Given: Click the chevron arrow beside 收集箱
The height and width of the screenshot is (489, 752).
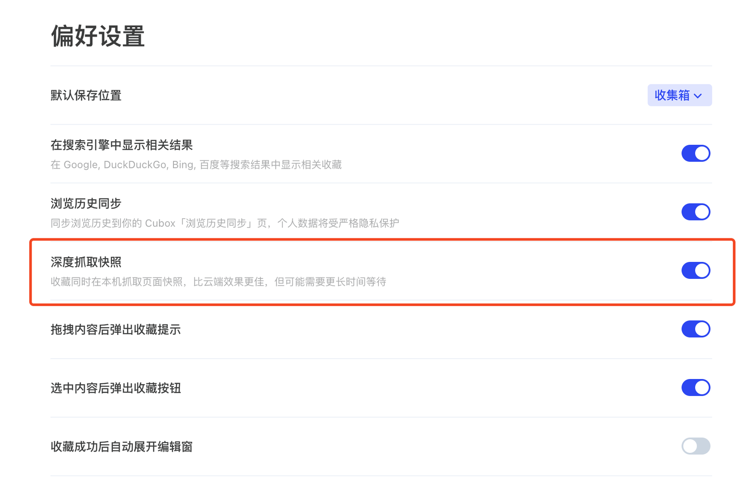Looking at the screenshot, I should (x=698, y=96).
